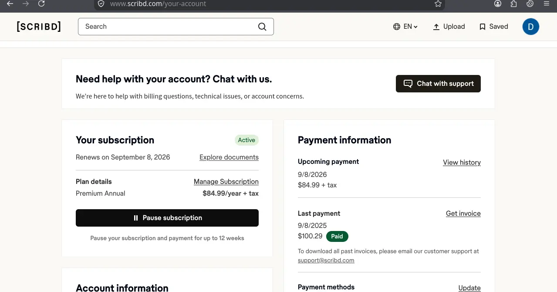Open the D user avatar menu

click(530, 27)
